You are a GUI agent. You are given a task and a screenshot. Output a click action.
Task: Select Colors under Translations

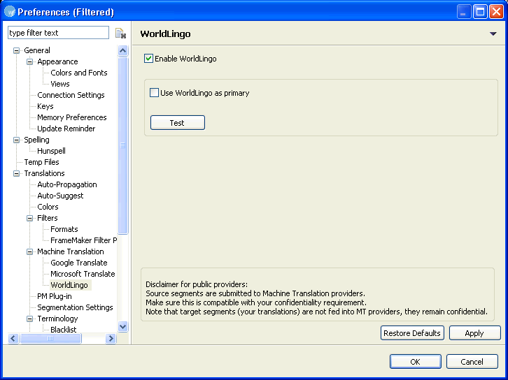coord(48,207)
